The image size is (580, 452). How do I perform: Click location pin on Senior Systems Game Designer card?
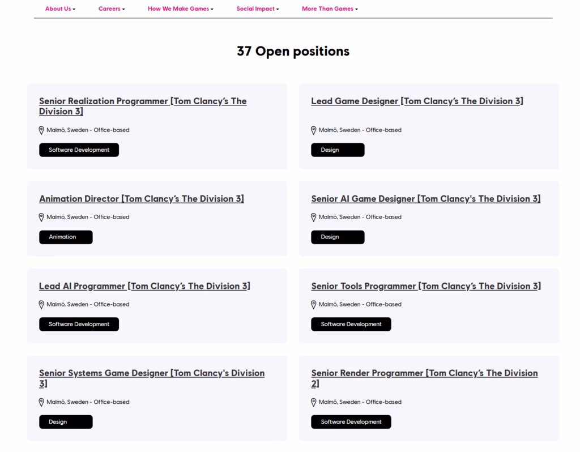(x=41, y=402)
